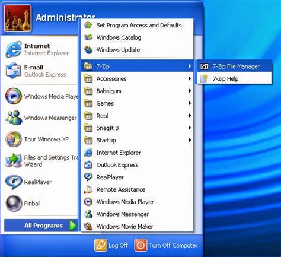Click the Turn Off Computer label

(x=173, y=245)
